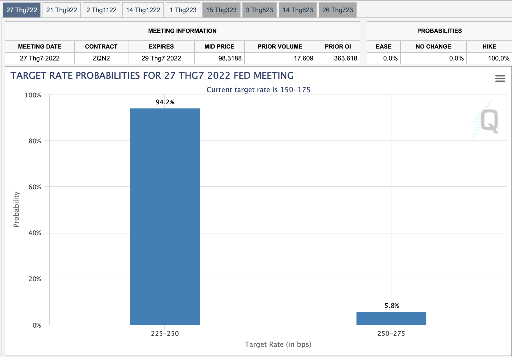Switch to the 21 Thg922 tab
The width and height of the screenshot is (512, 357).
pyautogui.click(x=61, y=10)
